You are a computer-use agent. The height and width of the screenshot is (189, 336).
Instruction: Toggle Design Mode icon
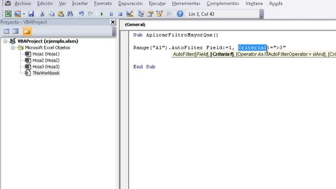(130, 14)
